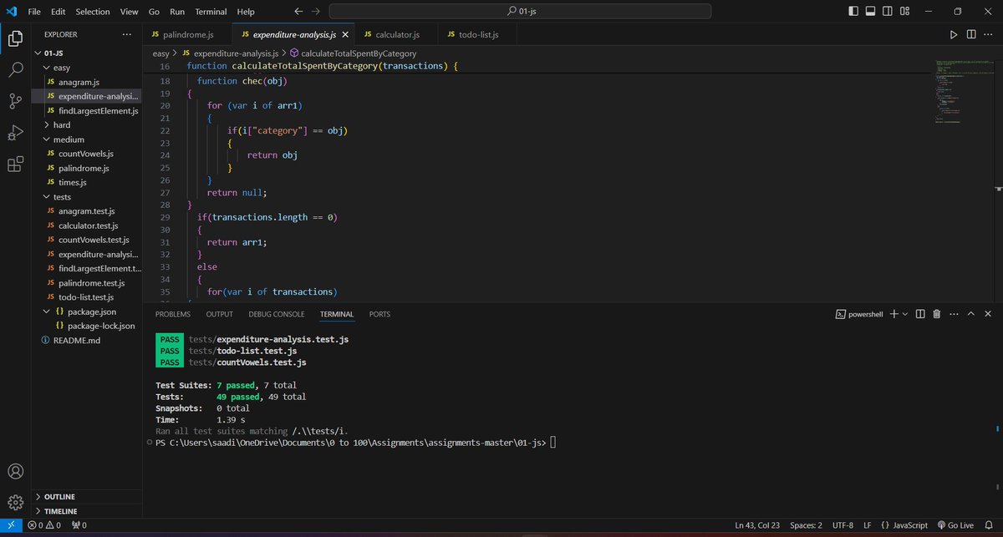
Task: Go forward using the right navigation arrow
Action: click(316, 12)
